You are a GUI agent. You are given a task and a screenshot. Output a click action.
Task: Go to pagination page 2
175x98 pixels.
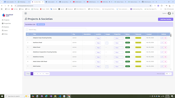point(34,74)
